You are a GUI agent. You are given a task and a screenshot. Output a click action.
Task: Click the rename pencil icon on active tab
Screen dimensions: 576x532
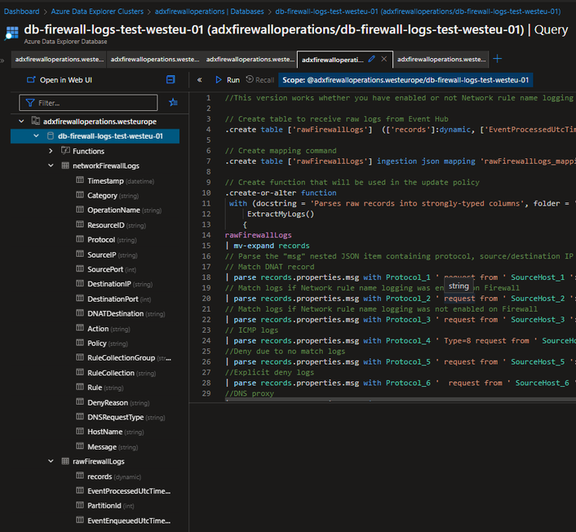[x=371, y=59]
